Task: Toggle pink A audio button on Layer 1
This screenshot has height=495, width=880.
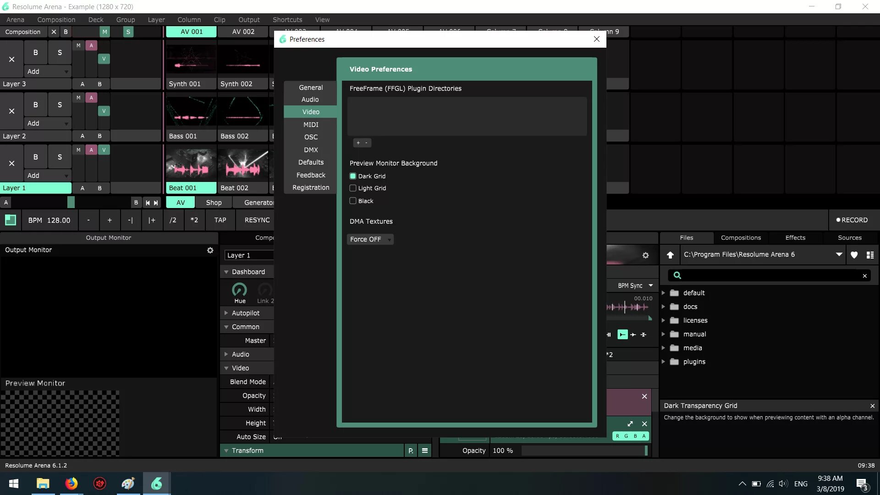Action: (x=91, y=149)
